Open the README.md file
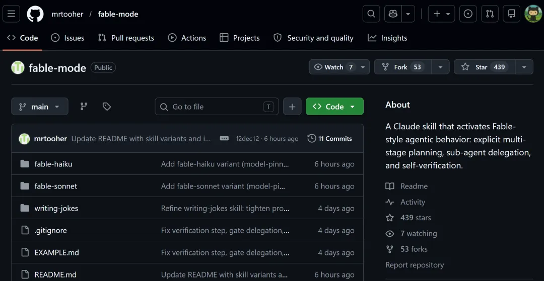544x281 pixels. (55, 275)
